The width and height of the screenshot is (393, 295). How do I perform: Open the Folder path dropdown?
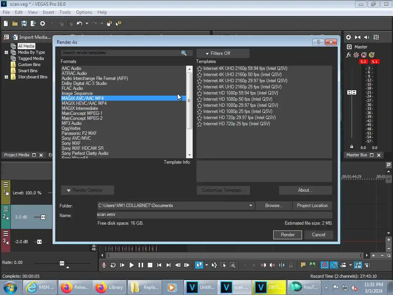tap(251, 206)
